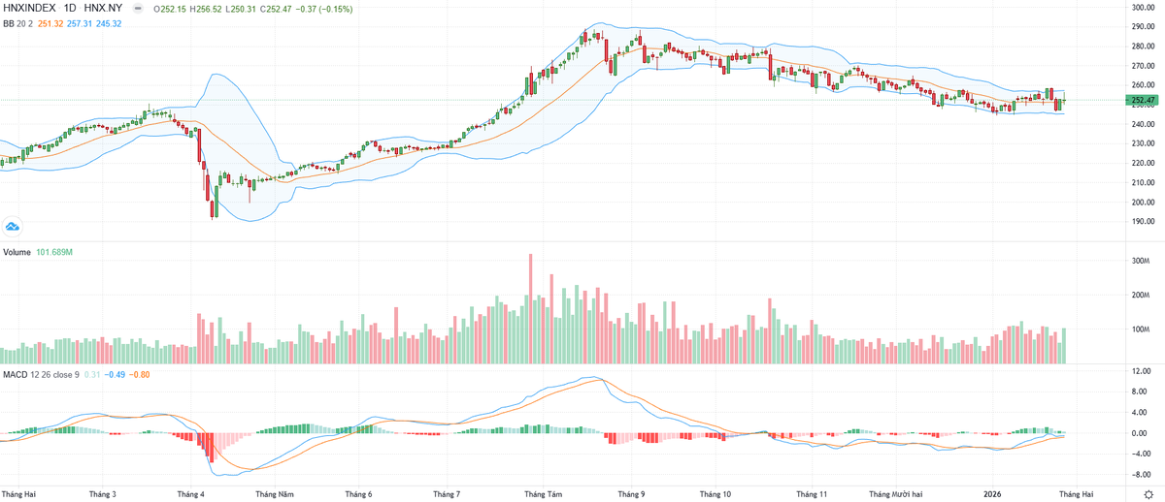Viewport: 1165px width, 502px height.
Task: Click the TradingView logo icon on chart
Action: pyautogui.click(x=13, y=227)
